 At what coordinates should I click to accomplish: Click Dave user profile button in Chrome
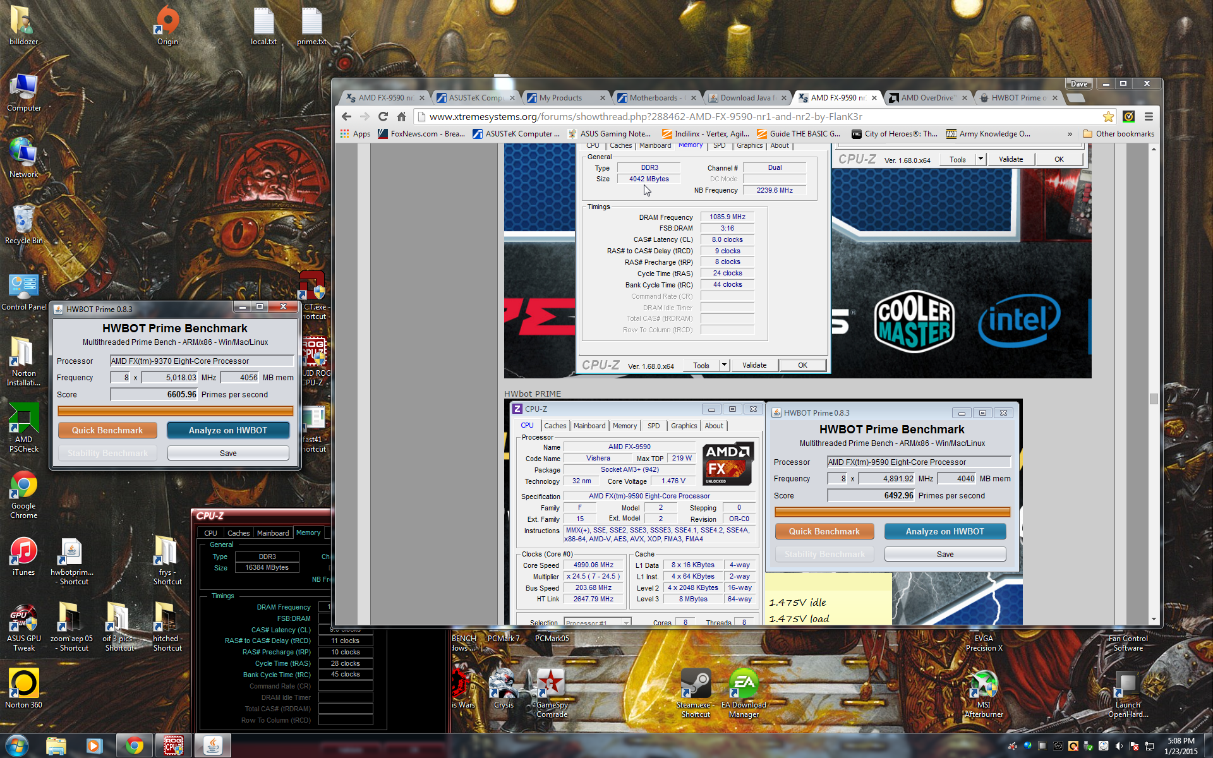(1079, 83)
